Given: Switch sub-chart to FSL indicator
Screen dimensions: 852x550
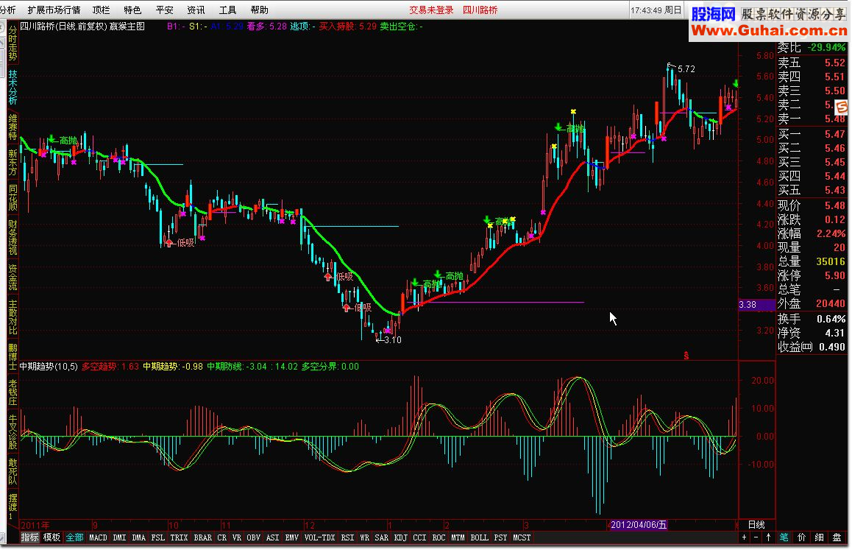Looking at the screenshot, I should click(158, 538).
